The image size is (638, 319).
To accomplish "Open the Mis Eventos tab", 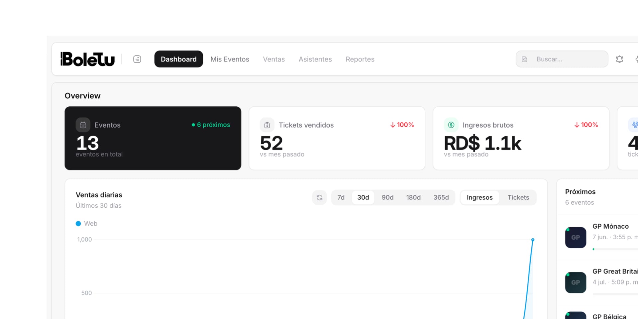I will [x=230, y=59].
